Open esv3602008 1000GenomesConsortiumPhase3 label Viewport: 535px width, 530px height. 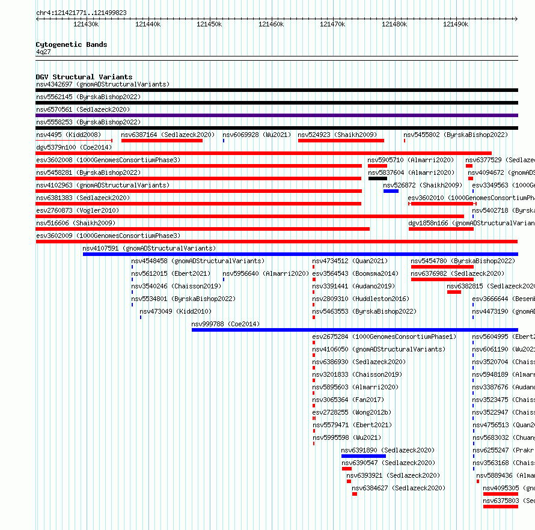pyautogui.click(x=108, y=160)
